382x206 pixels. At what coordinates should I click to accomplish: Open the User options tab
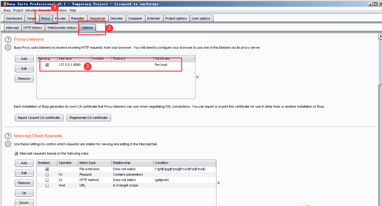point(201,18)
